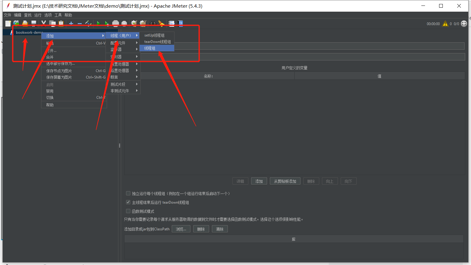Image resolution: width=471 pixels, height=265 pixels.
Task: Start test with no pauses icon
Action: 107,23
